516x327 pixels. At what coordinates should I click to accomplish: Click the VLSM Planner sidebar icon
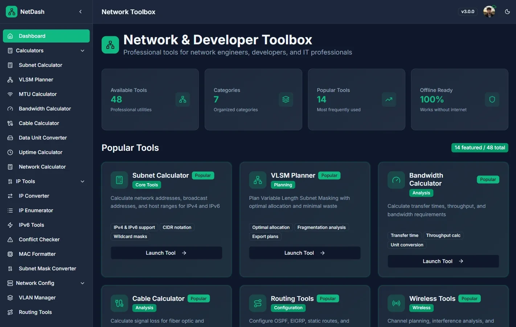10,80
